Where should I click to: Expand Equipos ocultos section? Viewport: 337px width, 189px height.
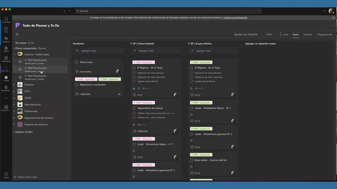[x=14, y=132]
